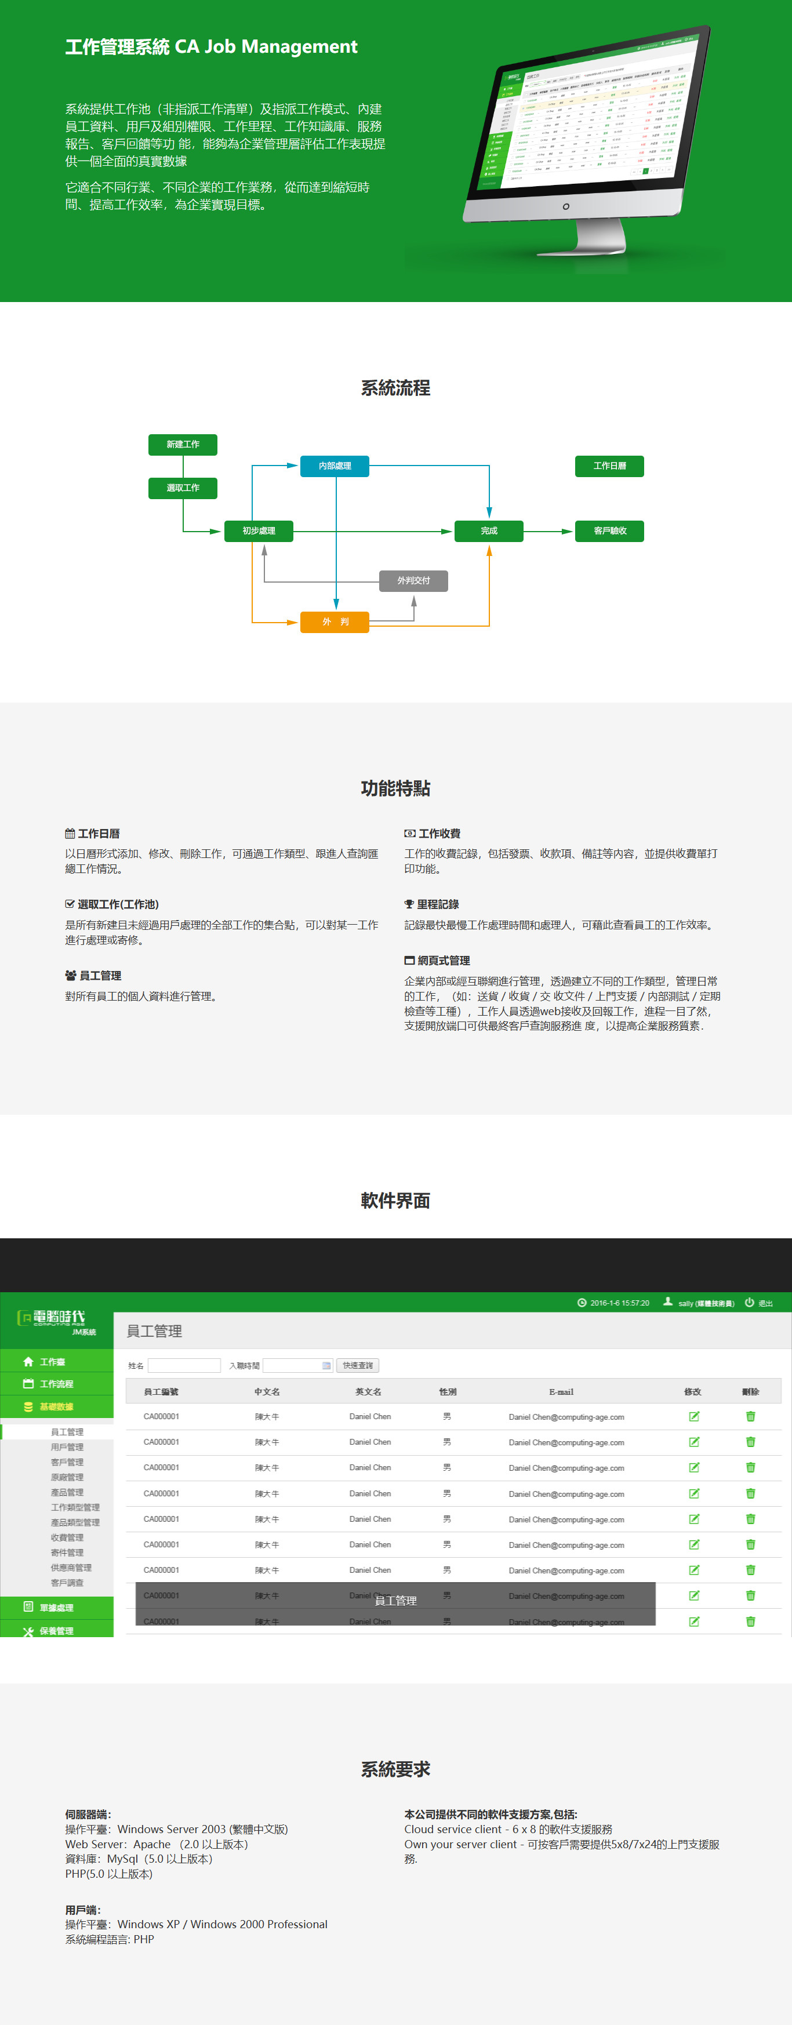Open the date picker in 入職時間 field
Screen dimensions: 792x2025
pyautogui.click(x=326, y=1365)
